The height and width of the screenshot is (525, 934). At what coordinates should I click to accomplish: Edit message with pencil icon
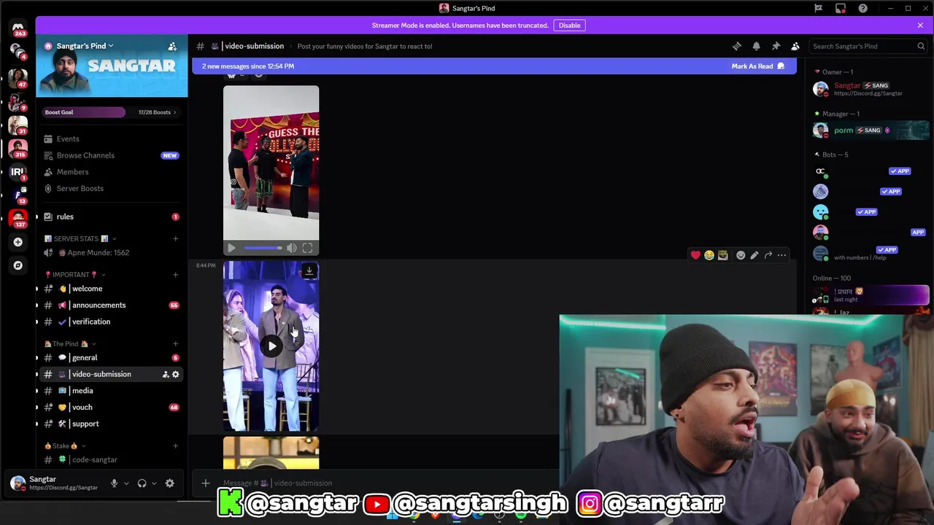(754, 255)
